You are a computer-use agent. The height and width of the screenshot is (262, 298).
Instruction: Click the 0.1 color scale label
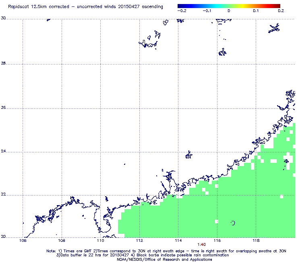point(256,11)
